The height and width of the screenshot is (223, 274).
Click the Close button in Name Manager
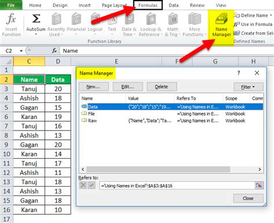click(248, 198)
